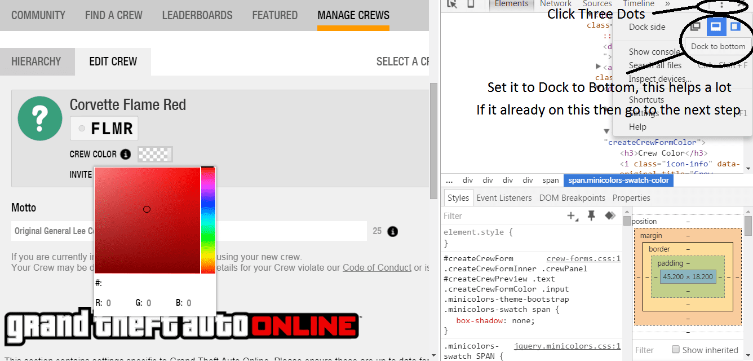Click the toggle element state pin icon
Image resolution: width=753 pixels, height=361 pixels.
pyautogui.click(x=591, y=215)
